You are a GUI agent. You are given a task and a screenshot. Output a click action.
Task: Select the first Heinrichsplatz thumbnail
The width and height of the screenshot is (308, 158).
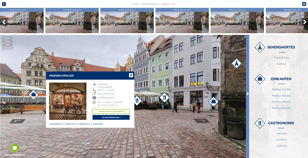point(22,21)
